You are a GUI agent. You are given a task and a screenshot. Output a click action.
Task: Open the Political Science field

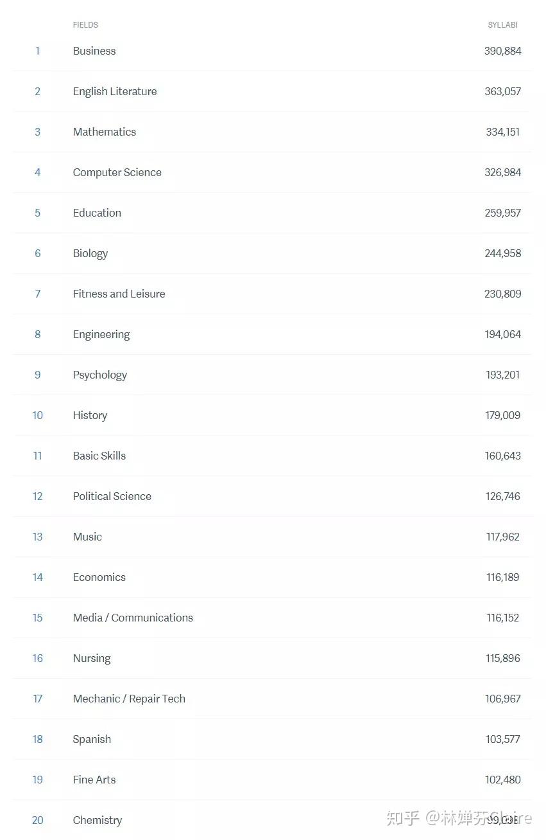(x=112, y=496)
